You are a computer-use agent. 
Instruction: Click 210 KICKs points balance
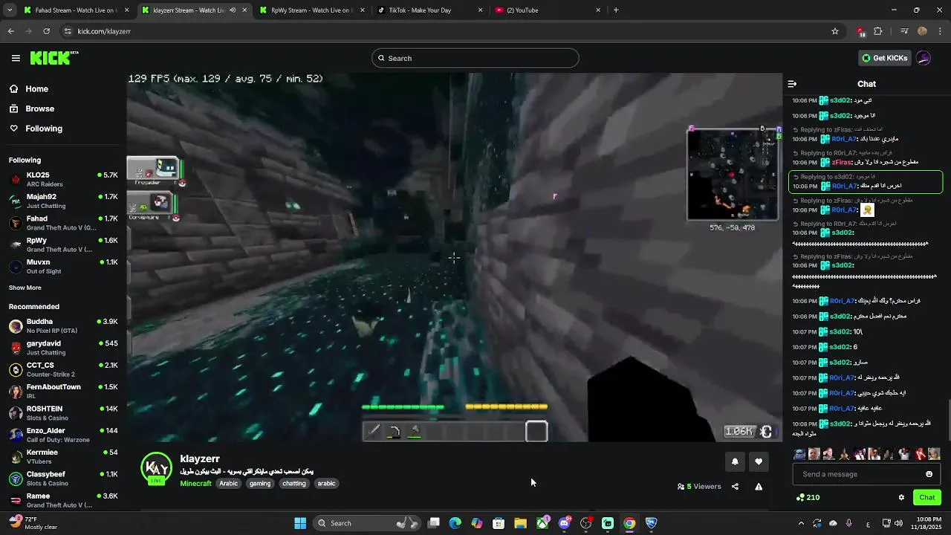pos(808,498)
